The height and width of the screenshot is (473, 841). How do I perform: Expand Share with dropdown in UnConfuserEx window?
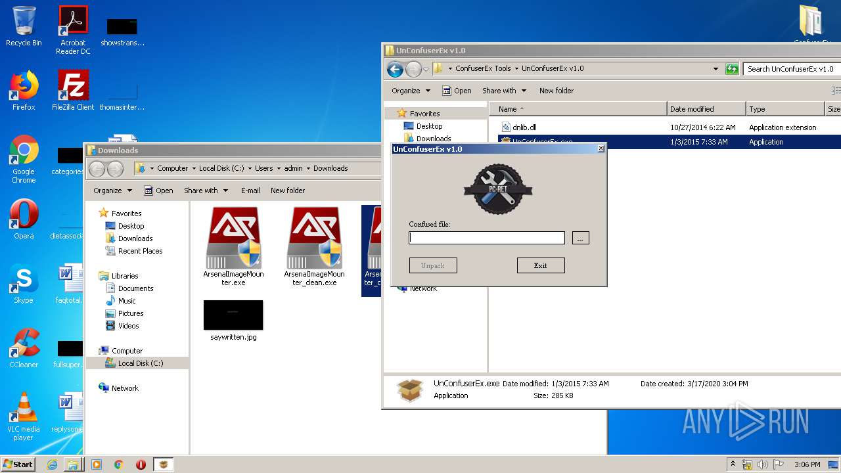[x=505, y=91]
